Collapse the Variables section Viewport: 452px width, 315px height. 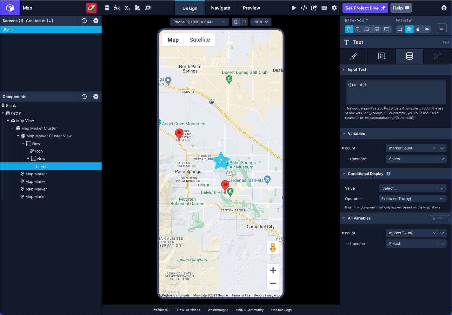[344, 133]
